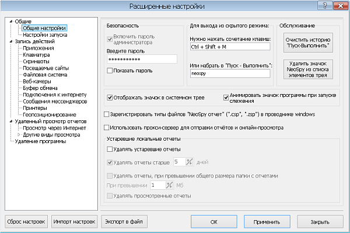Image resolution: width=350 pixels, height=233 pixels.
Task: Click the Закрыть button
Action: 320,222
